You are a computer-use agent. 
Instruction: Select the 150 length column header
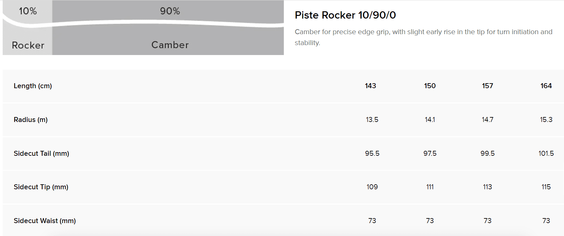[430, 86]
